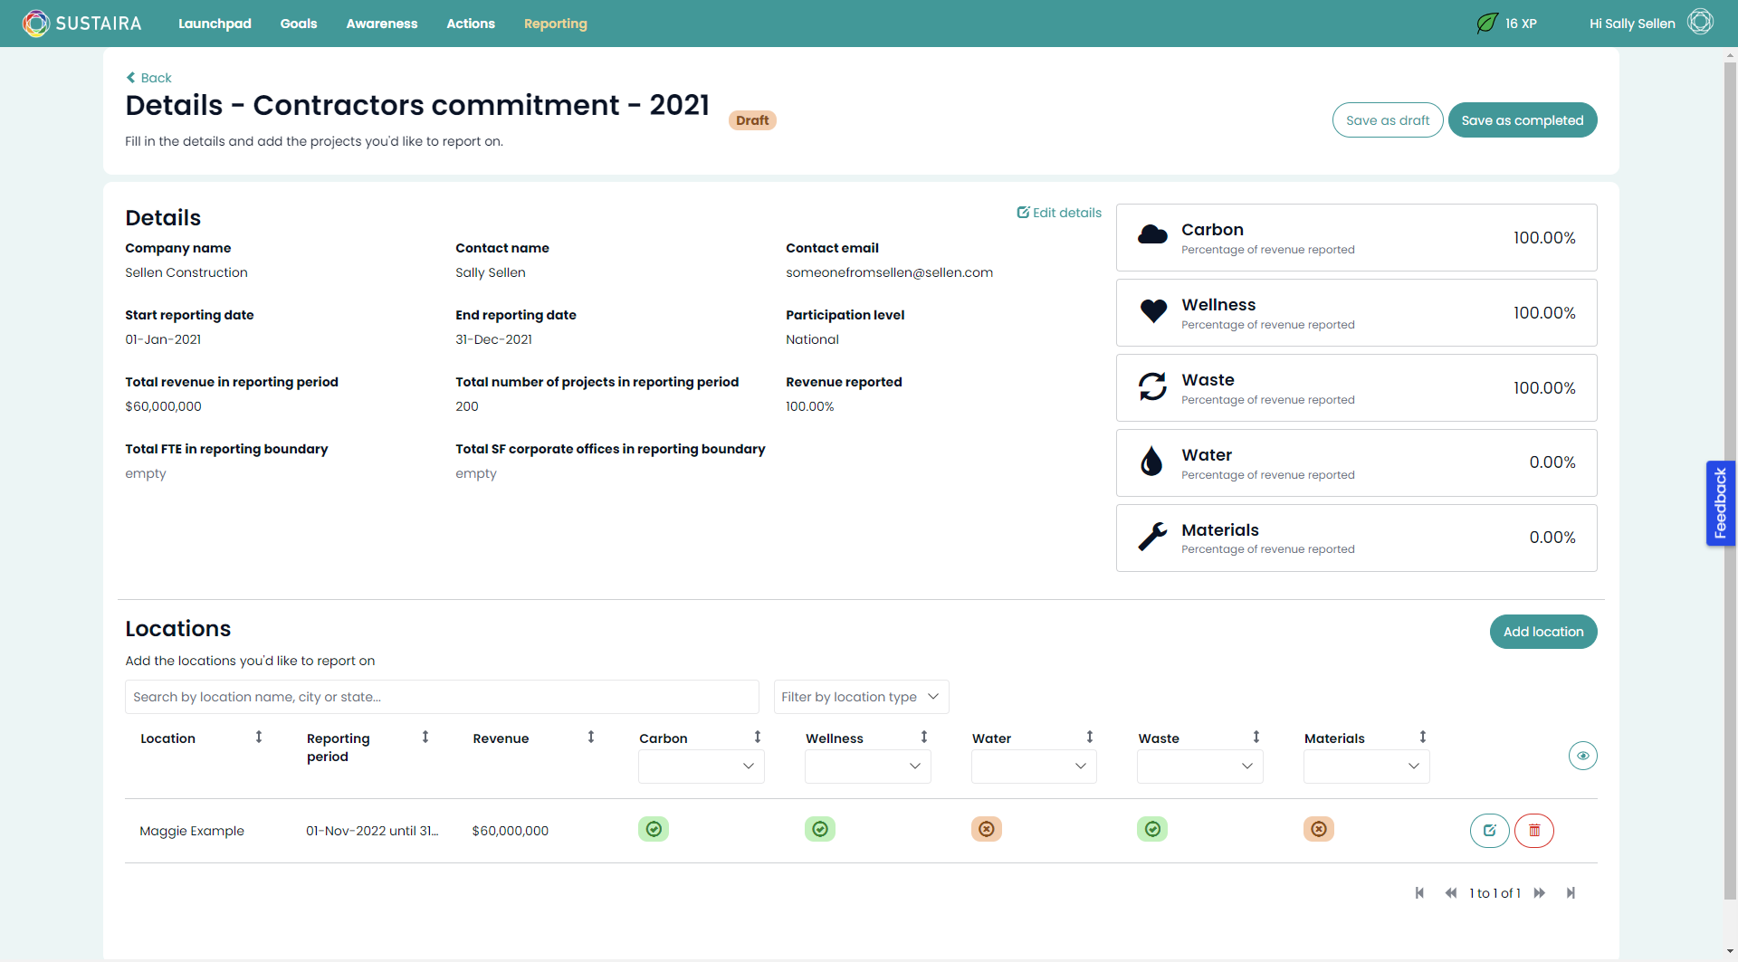The height and width of the screenshot is (962, 1738).
Task: Open the Wellness column filter dropdown
Action: [866, 767]
